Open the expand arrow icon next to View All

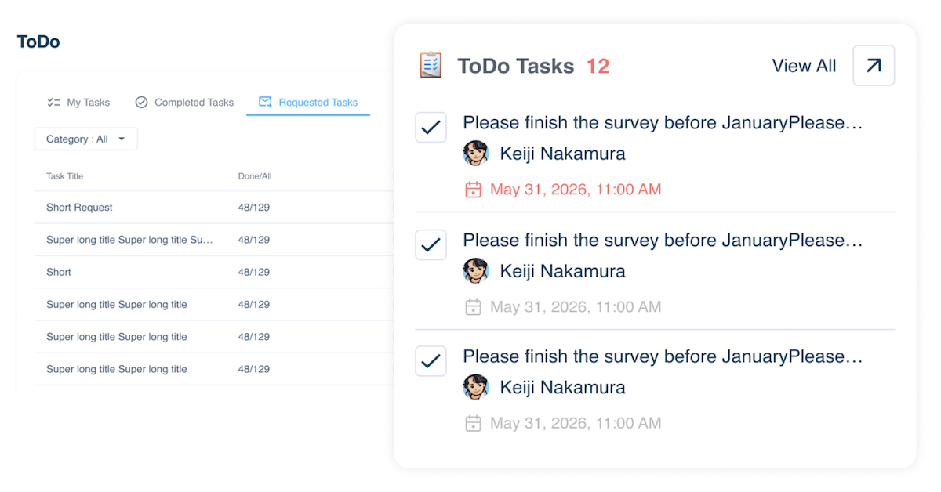click(874, 66)
